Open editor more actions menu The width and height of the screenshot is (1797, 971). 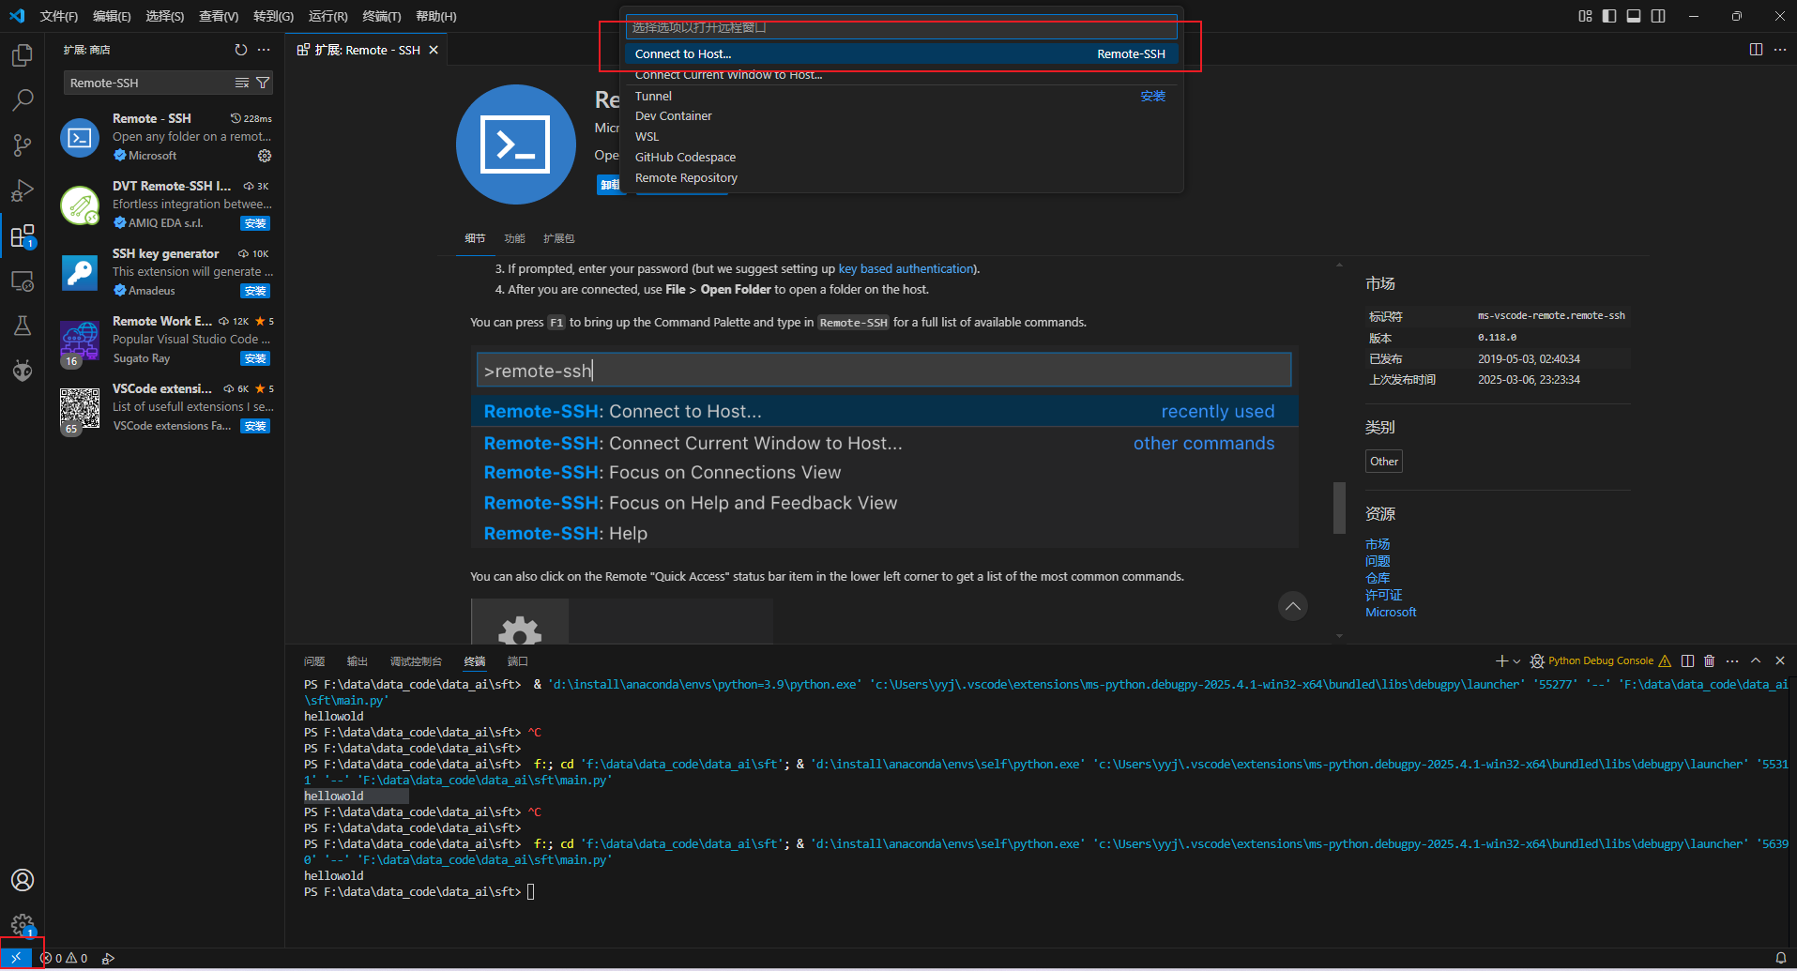click(x=1780, y=50)
